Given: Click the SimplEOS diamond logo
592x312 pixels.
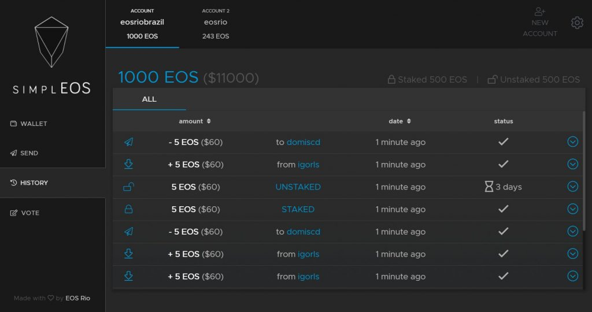Looking at the screenshot, I should coord(51,42).
